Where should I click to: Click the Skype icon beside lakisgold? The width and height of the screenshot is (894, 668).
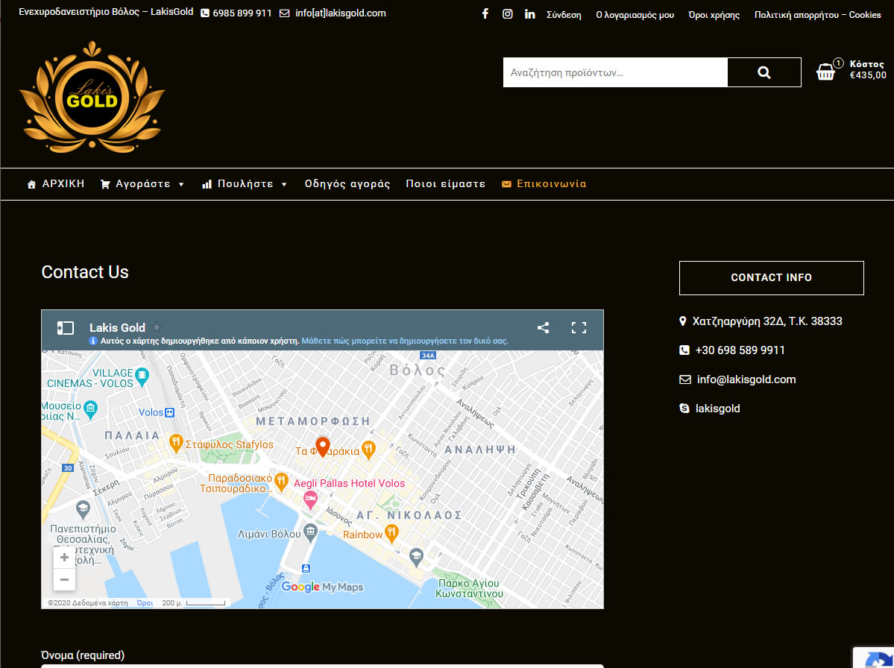click(684, 408)
